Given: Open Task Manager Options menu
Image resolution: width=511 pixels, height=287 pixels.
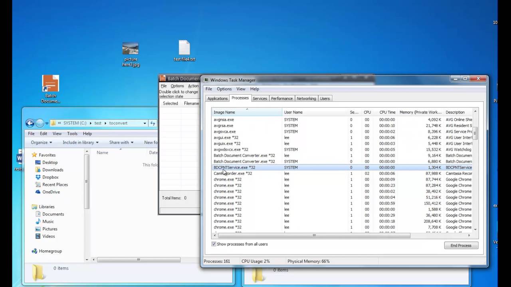Looking at the screenshot, I should click(x=224, y=89).
